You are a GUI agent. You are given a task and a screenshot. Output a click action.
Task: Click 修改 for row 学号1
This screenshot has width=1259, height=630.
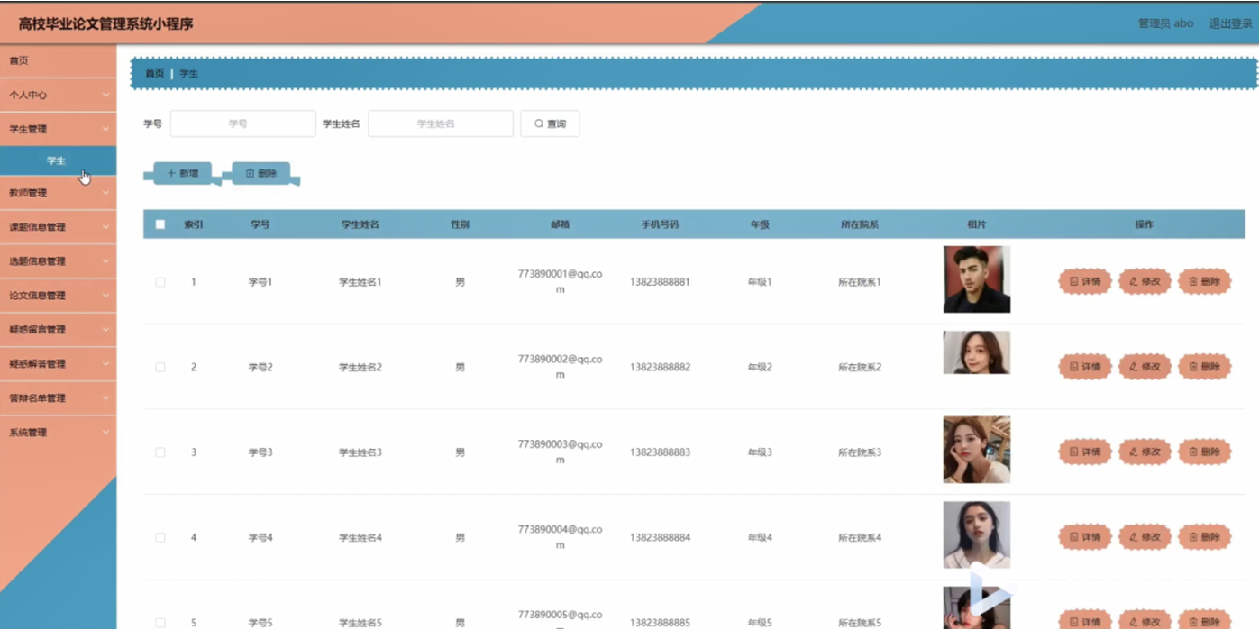coord(1145,282)
